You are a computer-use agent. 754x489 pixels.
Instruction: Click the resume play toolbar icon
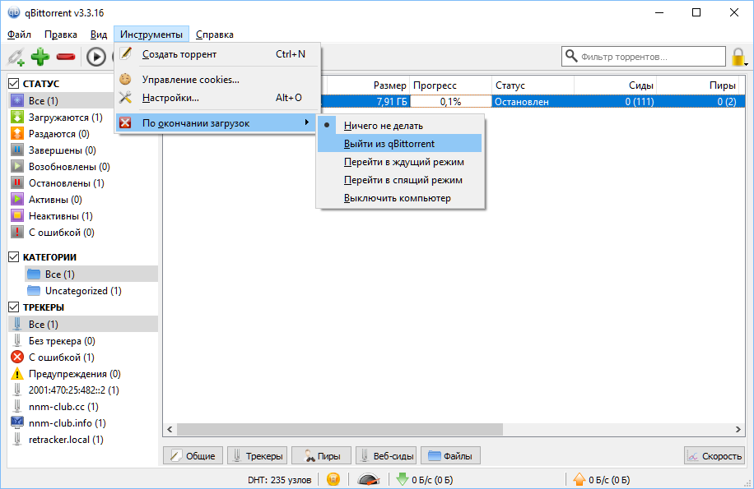point(96,57)
